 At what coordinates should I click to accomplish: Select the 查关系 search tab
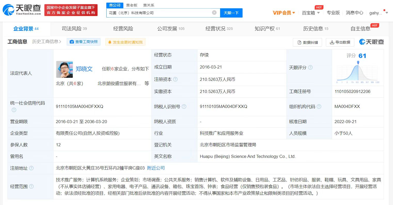149,5
